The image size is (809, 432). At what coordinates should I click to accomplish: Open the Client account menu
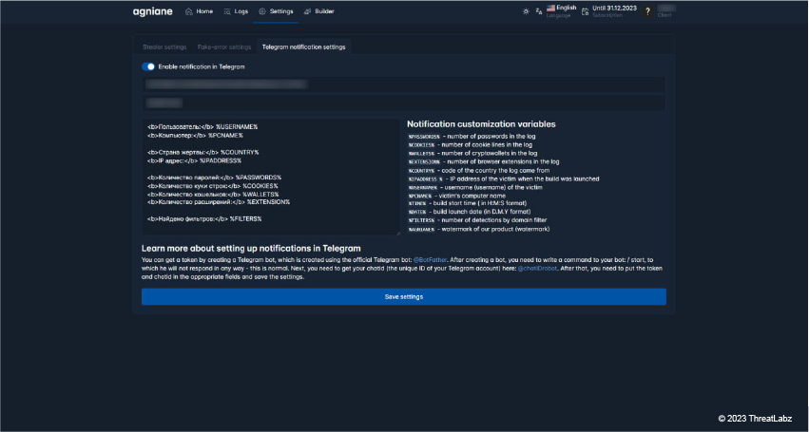665,11
